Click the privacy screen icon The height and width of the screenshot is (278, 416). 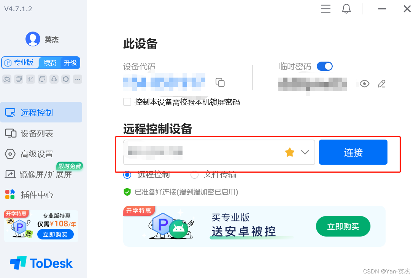pyautogui.click(x=18, y=79)
